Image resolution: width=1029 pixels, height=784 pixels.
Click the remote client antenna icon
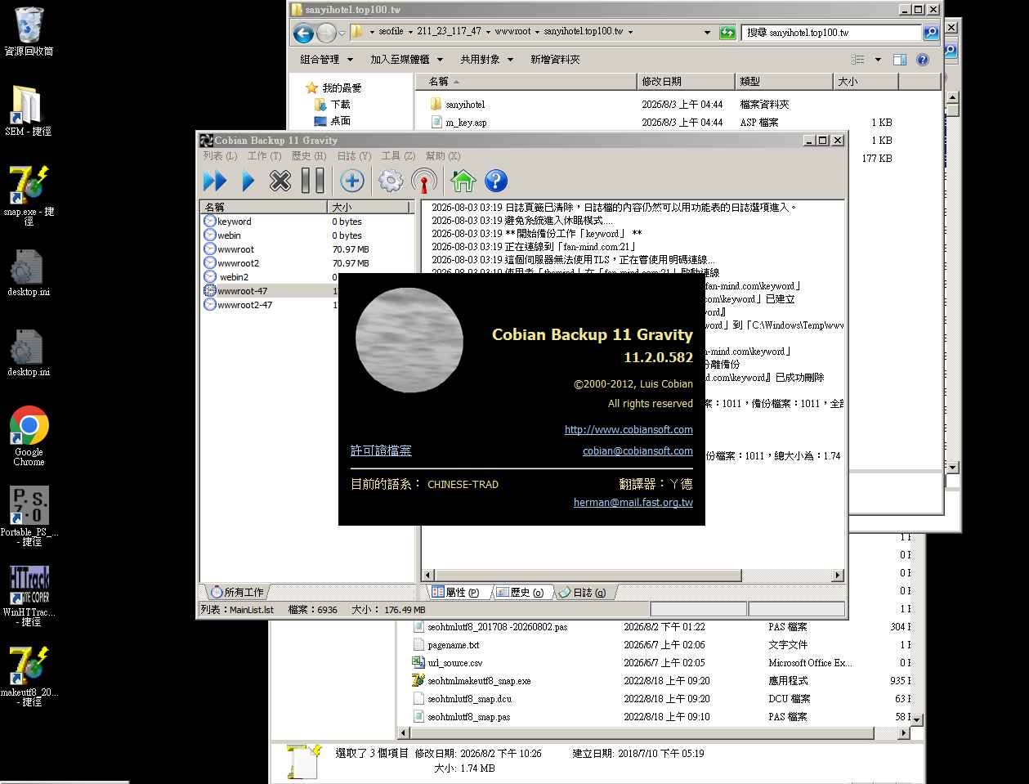point(423,181)
